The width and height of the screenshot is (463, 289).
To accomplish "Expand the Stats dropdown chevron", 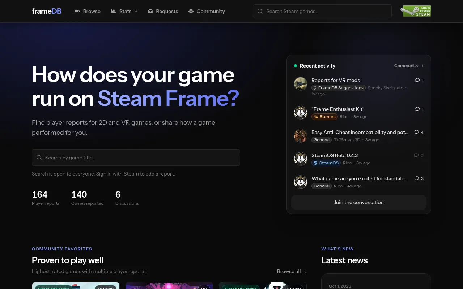I will point(136,12).
